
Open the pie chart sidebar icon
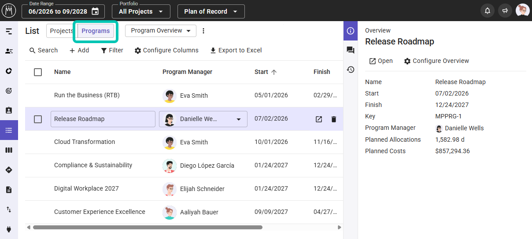click(x=9, y=71)
